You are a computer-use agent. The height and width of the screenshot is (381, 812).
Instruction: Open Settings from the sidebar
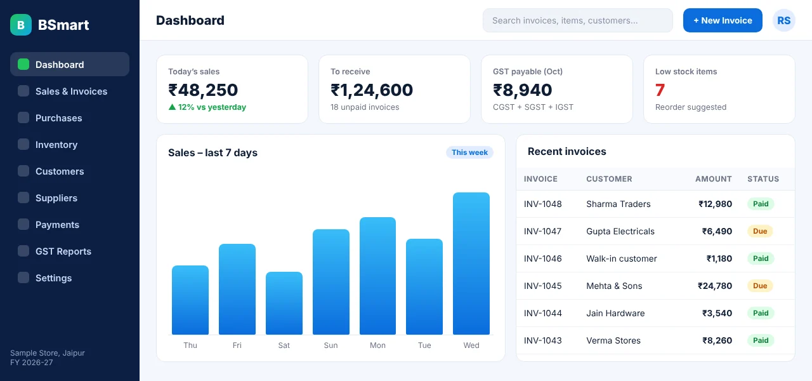coord(70,277)
